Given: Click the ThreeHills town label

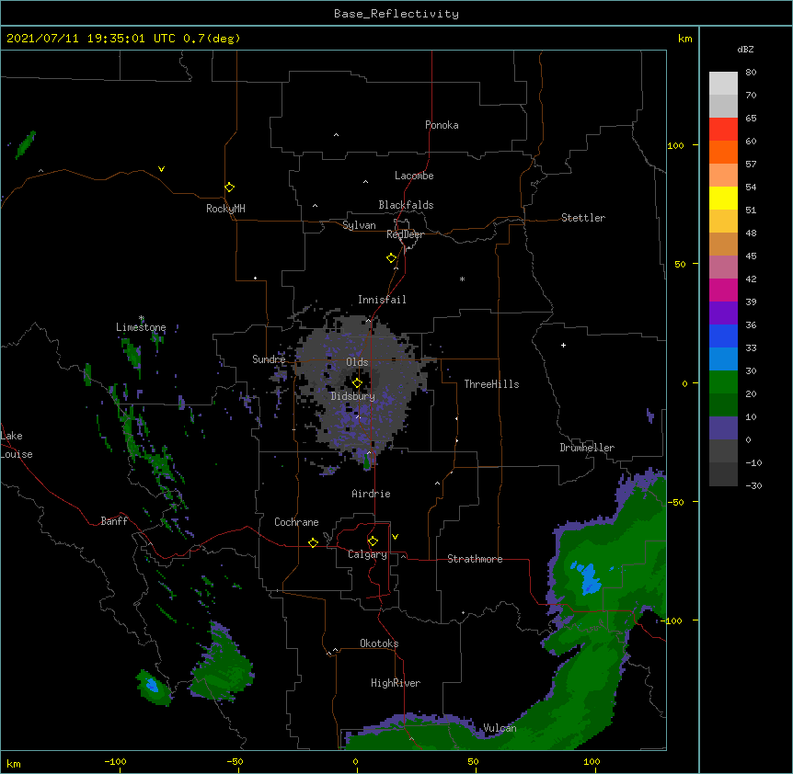Looking at the screenshot, I should pyautogui.click(x=491, y=384).
